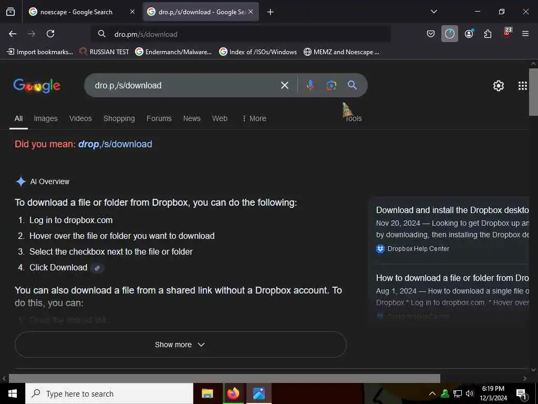Viewport: 538px width, 404px height.
Task: Open the Google apps grid
Action: 523,86
